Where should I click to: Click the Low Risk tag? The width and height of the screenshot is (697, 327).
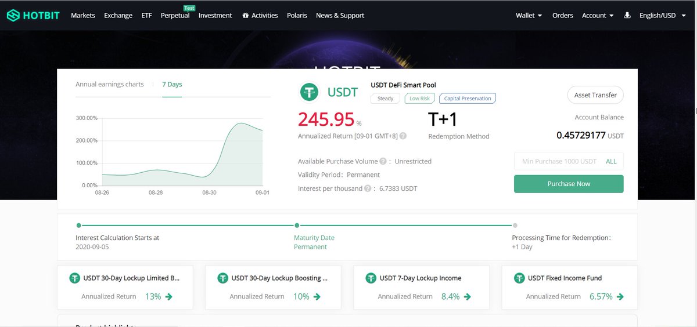click(419, 99)
